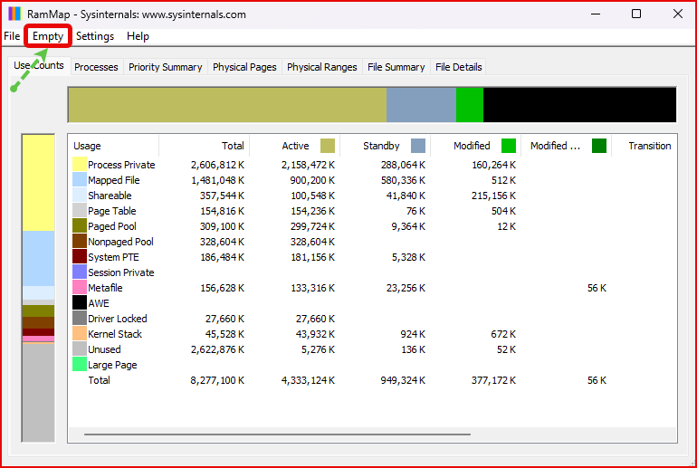This screenshot has width=697, height=468.
Task: Click the yellow segment of vertical usage bar
Action: tap(39, 183)
